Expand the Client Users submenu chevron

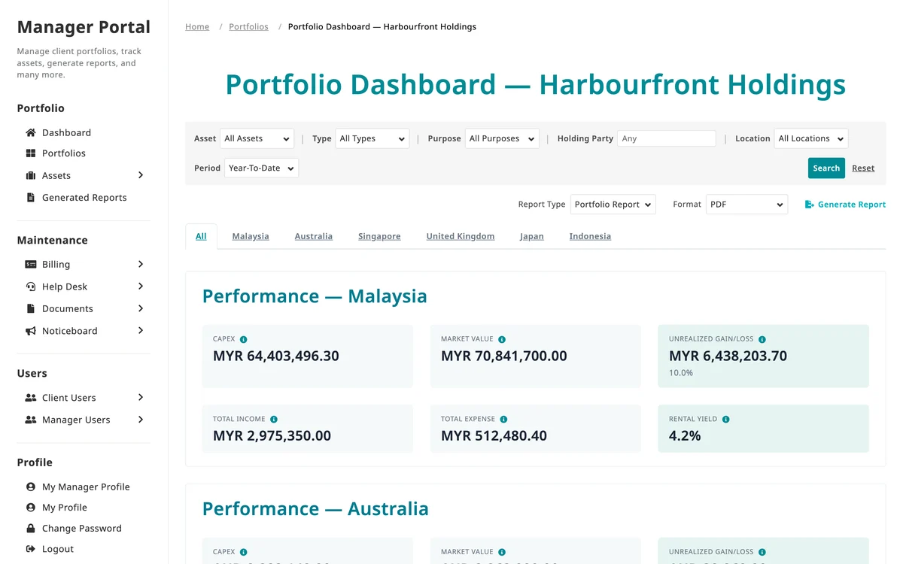(141, 398)
